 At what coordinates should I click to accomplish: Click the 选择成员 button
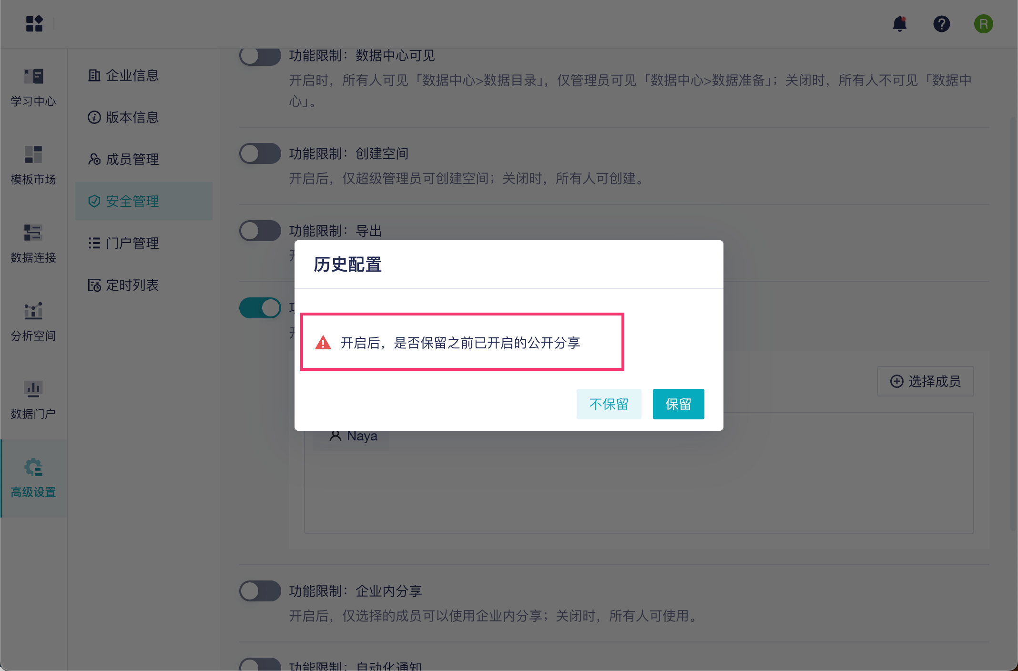(925, 381)
